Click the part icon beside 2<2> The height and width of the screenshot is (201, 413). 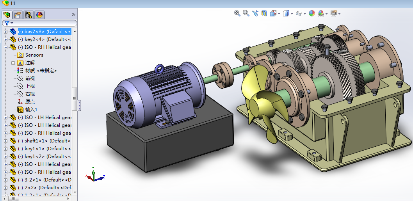12,188
